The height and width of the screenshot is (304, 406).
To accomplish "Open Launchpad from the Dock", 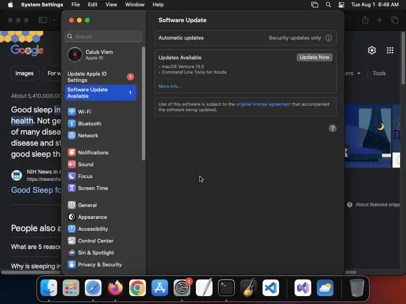I will point(71,288).
